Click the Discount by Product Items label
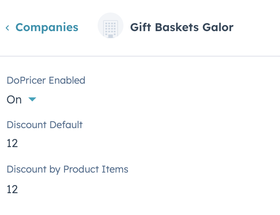This screenshot has width=280, height=215. tap(67, 169)
